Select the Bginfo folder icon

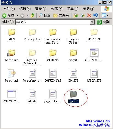[74, 94]
